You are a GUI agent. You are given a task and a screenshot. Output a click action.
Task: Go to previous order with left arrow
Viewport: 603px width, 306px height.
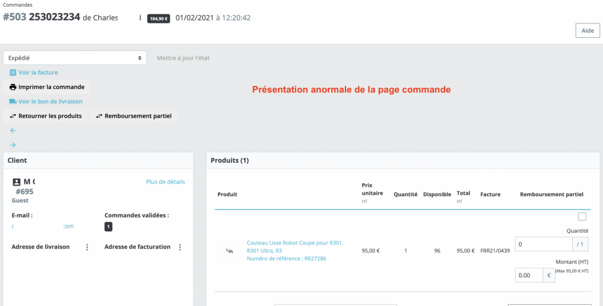13,130
